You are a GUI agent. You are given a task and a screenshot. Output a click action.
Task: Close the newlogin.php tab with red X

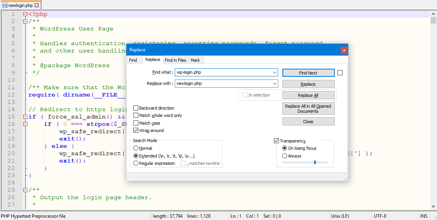point(37,5)
